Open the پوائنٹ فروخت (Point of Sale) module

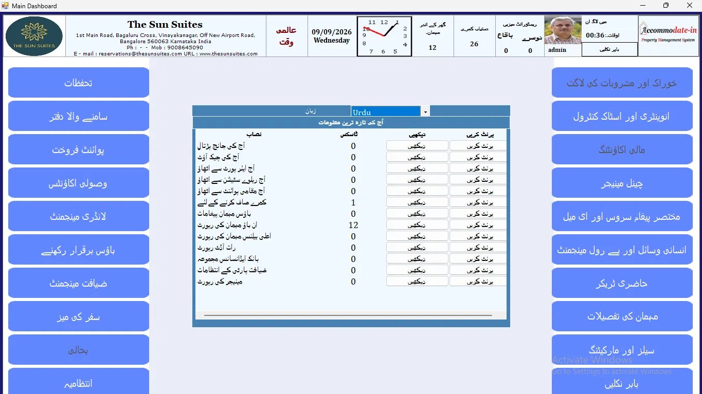tap(79, 149)
